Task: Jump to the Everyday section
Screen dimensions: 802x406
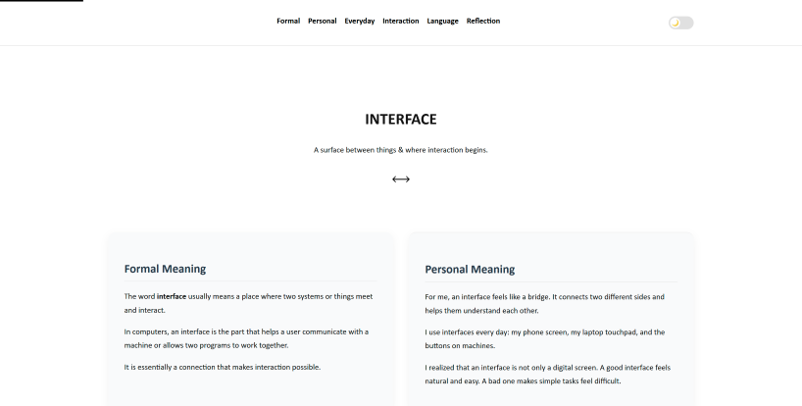Action: [x=359, y=21]
